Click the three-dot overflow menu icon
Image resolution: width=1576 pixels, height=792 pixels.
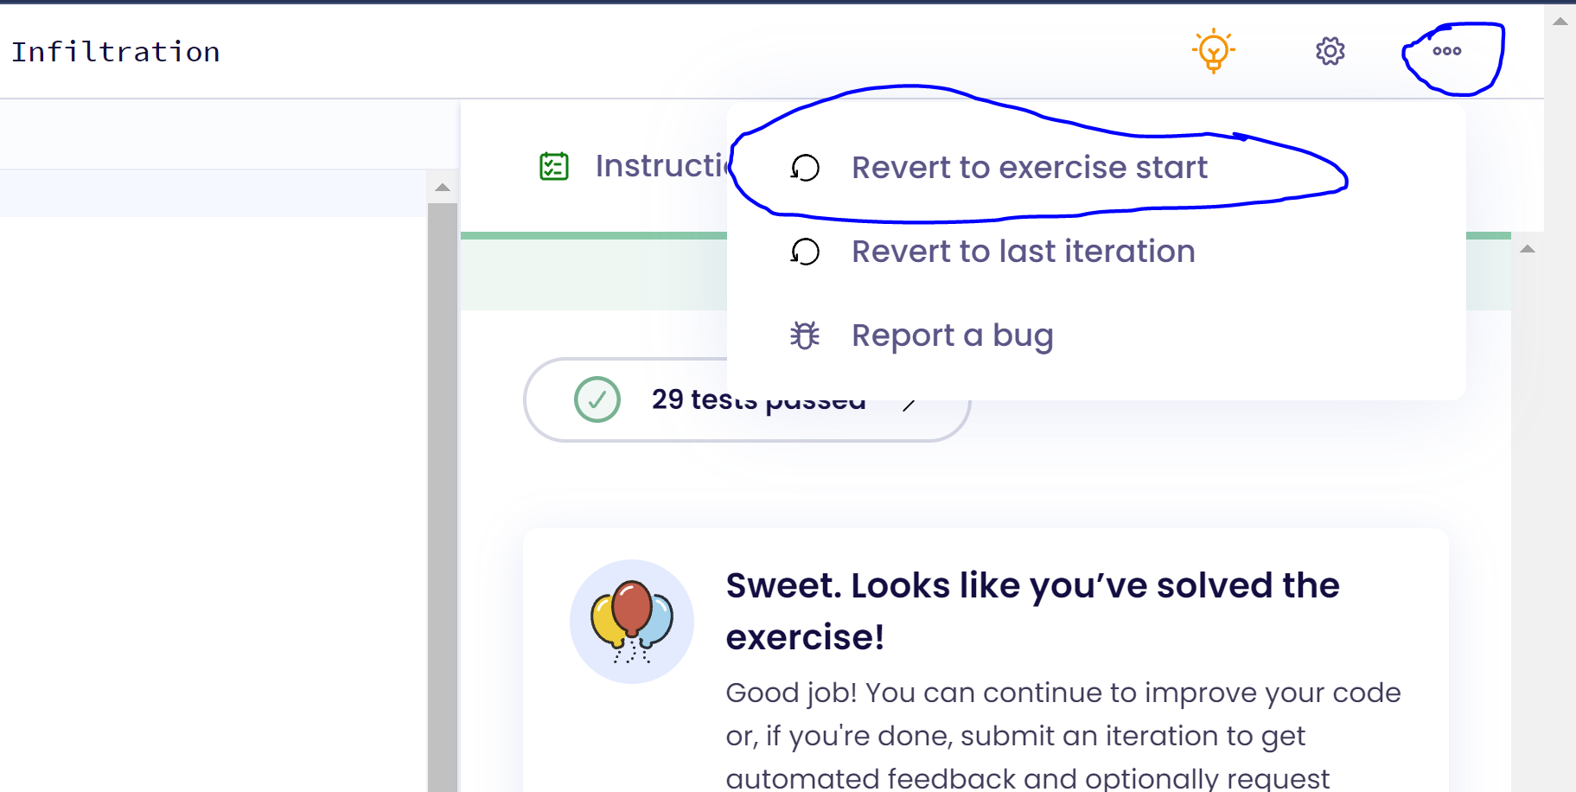(1446, 51)
